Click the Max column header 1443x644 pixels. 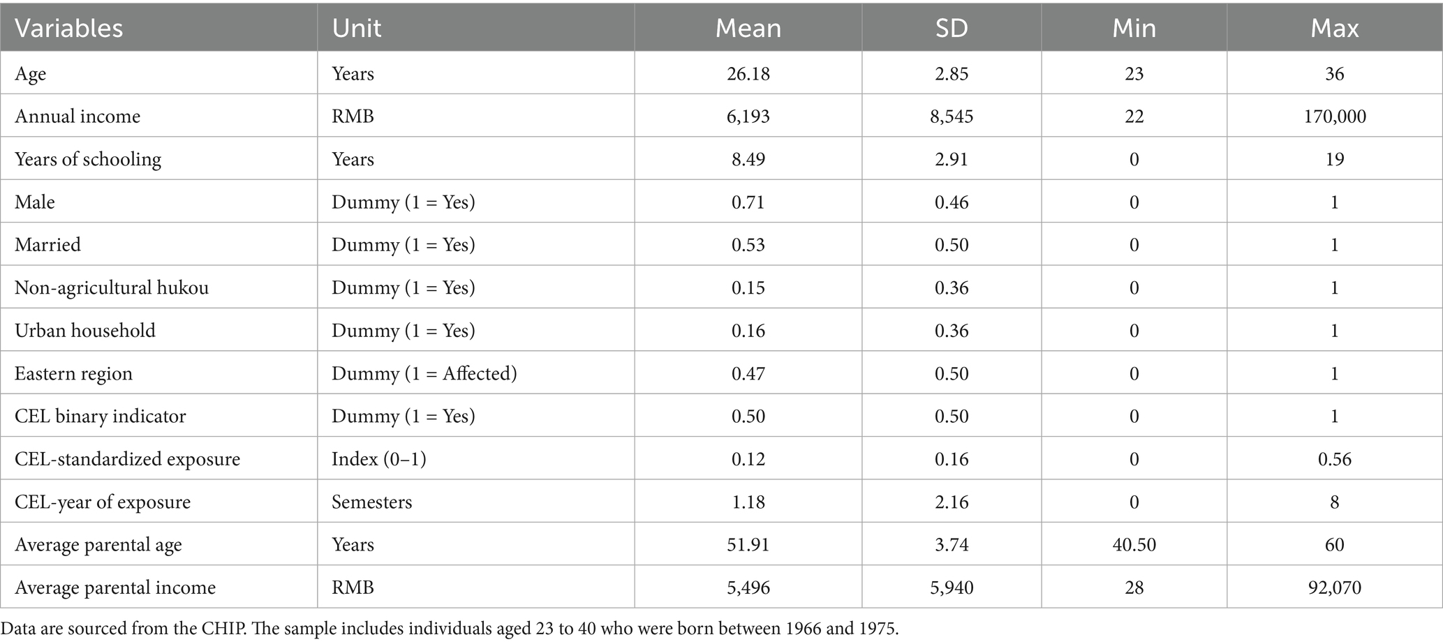pos(1334,28)
